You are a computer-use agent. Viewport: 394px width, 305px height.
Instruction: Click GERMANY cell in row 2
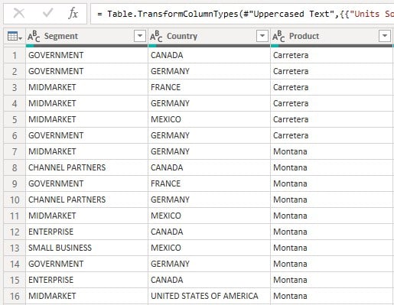209,71
